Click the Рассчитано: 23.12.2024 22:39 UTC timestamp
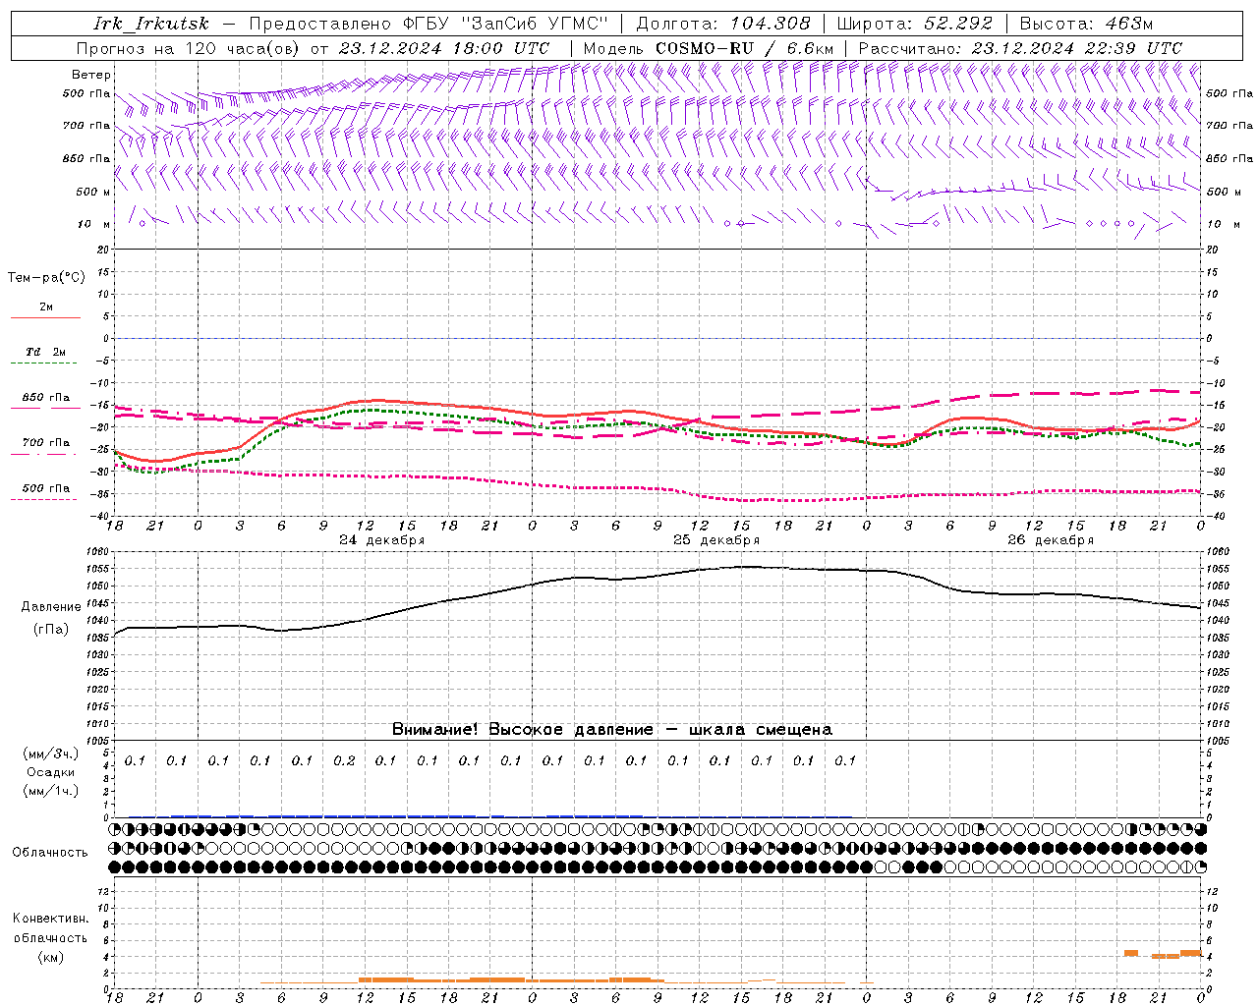This screenshot has height=1006, width=1258. coord(1020,48)
